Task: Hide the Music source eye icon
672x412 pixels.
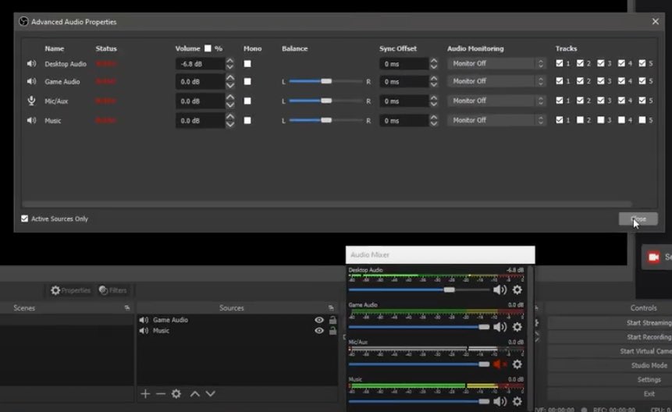Action: tap(319, 331)
